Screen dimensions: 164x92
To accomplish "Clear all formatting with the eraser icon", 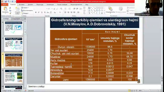I will [61, 9].
